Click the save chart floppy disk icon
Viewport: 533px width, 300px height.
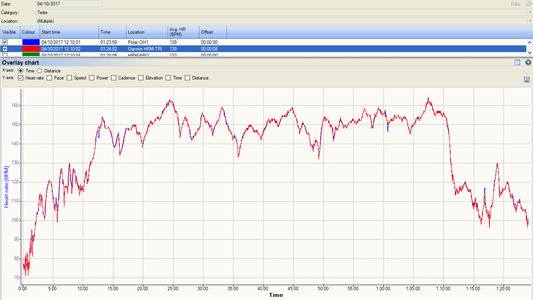(527, 80)
